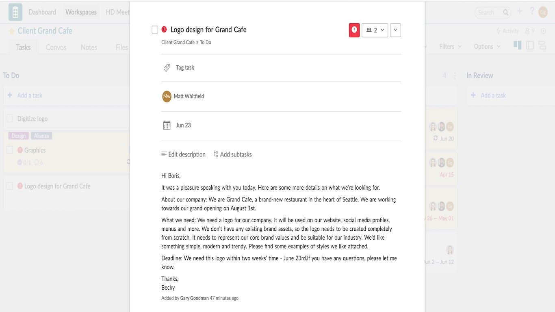Open the Filters dropdown

pyautogui.click(x=450, y=47)
